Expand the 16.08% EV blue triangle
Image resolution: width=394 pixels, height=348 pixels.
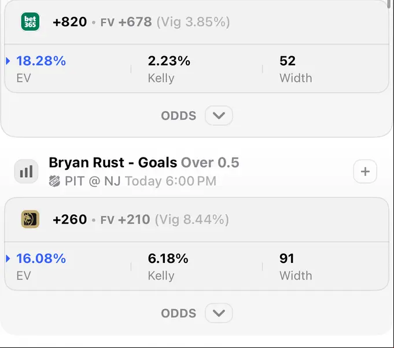point(8,258)
